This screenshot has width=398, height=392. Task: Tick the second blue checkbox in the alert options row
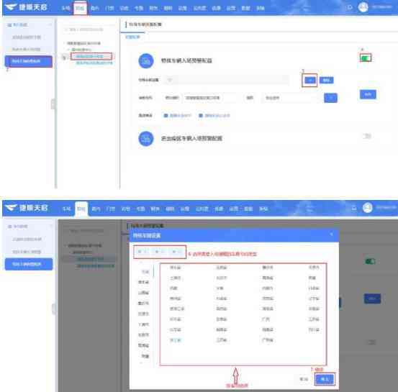point(201,116)
